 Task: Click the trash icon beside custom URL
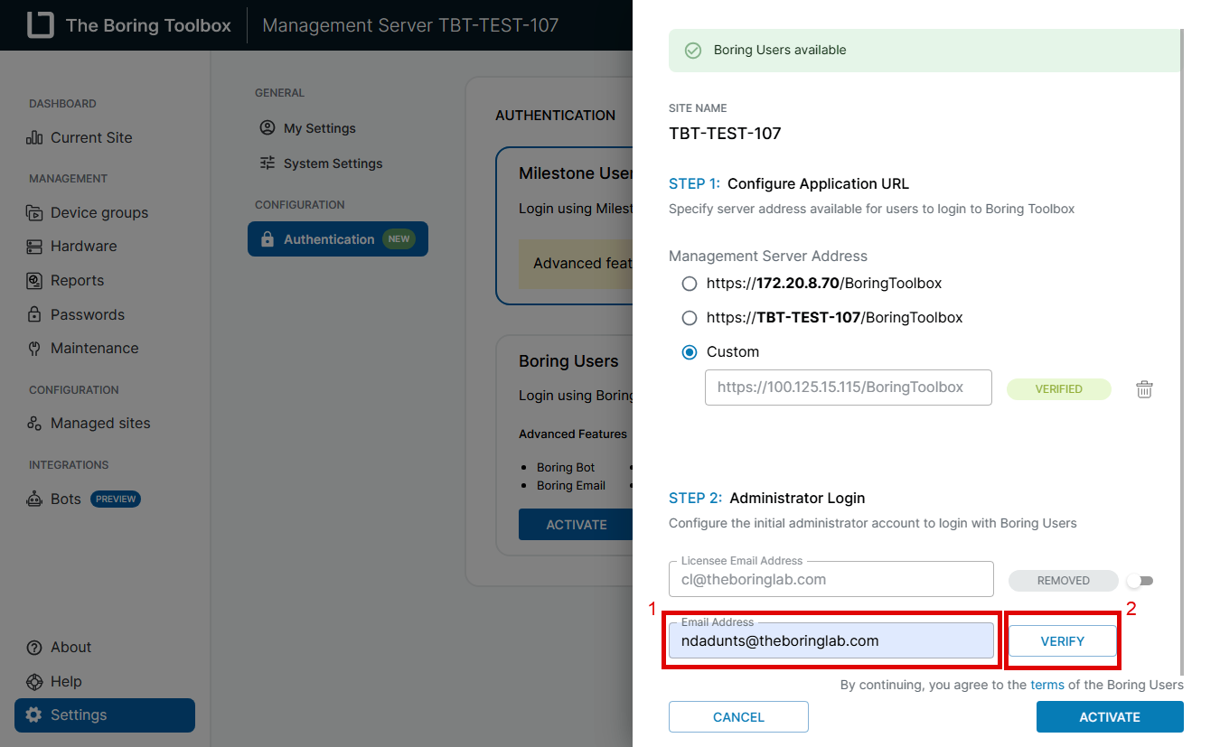pyautogui.click(x=1144, y=389)
